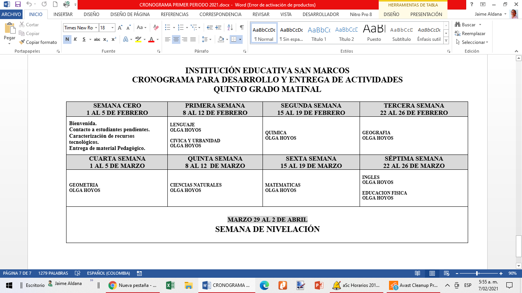Viewport: 522px width, 293px height.
Task: Open the change case (Aa) dropdown
Action: 142,27
